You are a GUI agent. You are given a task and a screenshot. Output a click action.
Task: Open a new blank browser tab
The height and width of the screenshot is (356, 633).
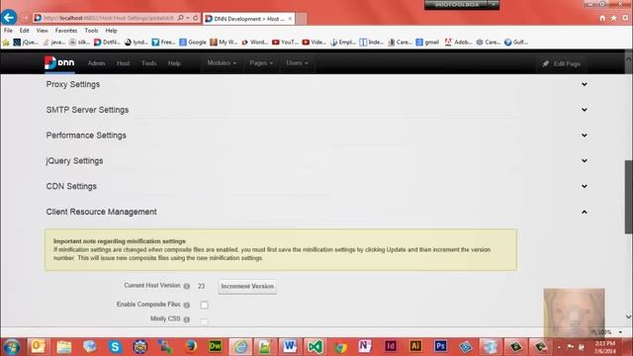point(301,19)
